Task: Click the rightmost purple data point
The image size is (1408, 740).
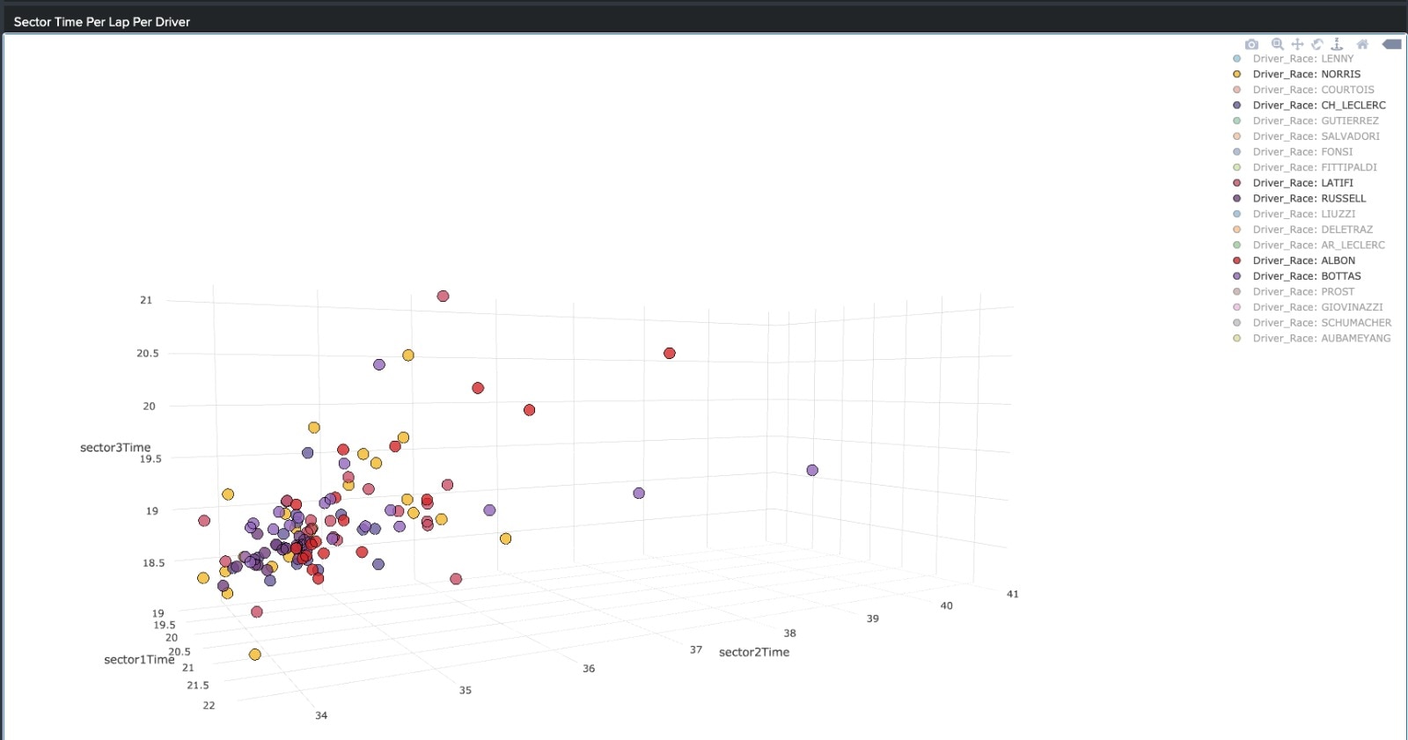Action: [812, 471]
